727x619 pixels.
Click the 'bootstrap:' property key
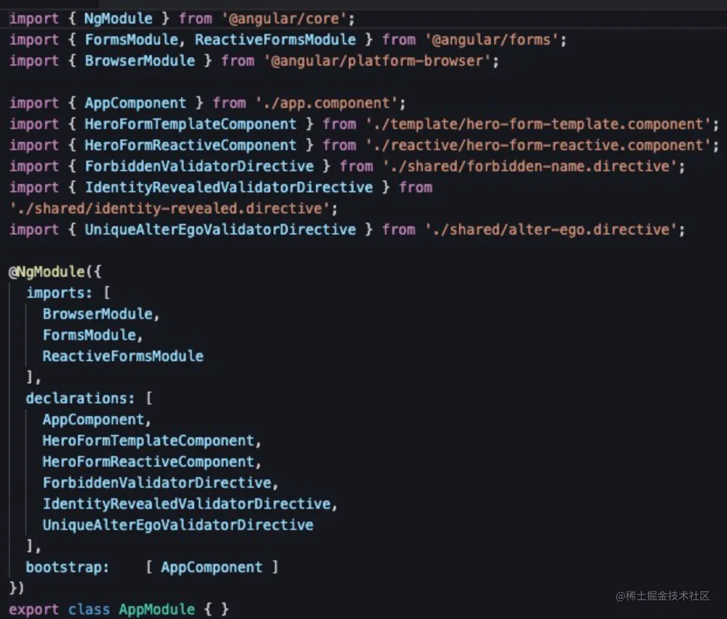67,567
